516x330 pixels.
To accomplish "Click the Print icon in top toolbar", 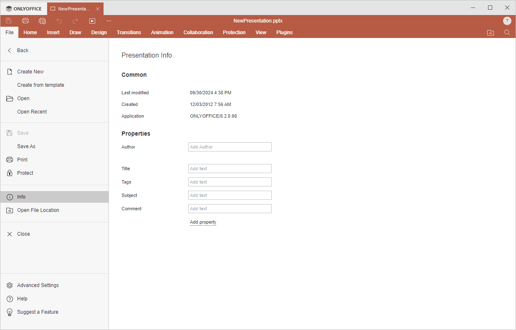I will point(25,21).
